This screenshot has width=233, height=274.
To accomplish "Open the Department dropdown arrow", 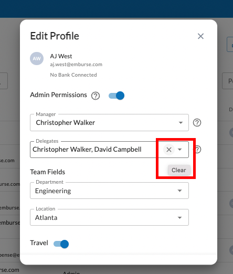I will click(179, 191).
